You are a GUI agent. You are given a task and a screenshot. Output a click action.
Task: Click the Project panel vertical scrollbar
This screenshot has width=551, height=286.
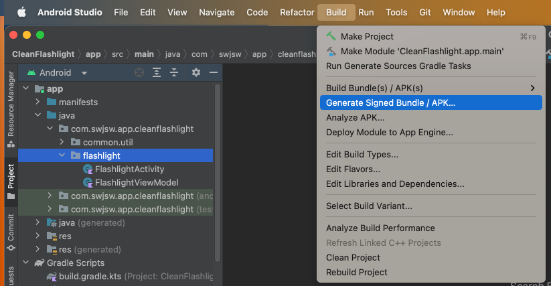[x=218, y=172]
